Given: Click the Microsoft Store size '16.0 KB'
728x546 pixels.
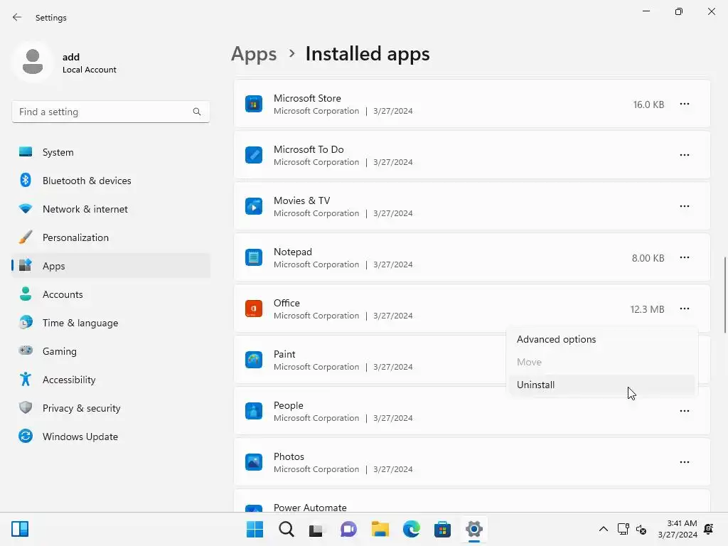Looking at the screenshot, I should 648,105.
